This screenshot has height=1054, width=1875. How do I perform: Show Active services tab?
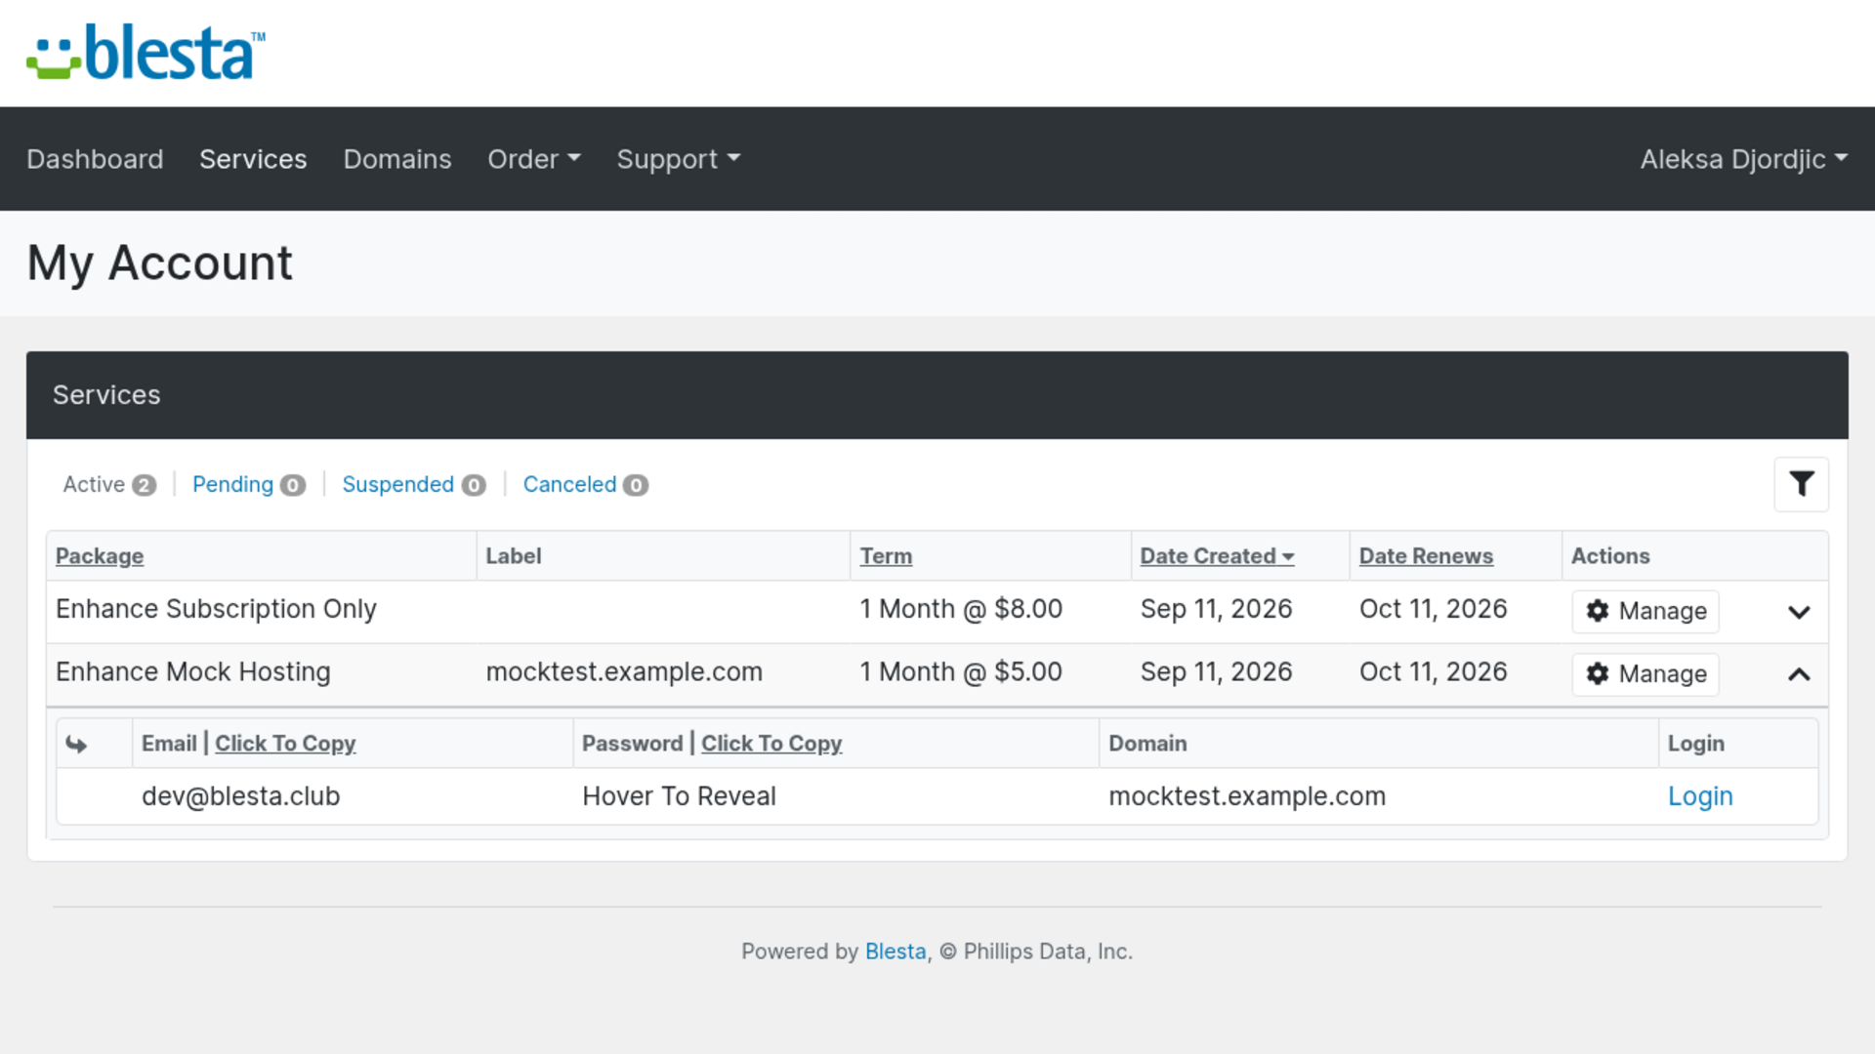click(x=109, y=485)
